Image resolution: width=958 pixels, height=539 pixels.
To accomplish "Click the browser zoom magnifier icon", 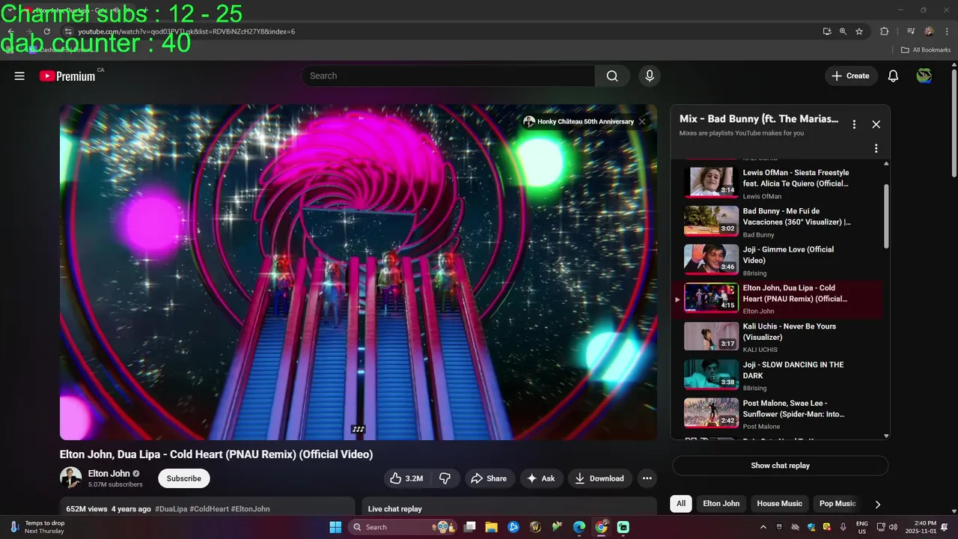I will click(x=843, y=31).
